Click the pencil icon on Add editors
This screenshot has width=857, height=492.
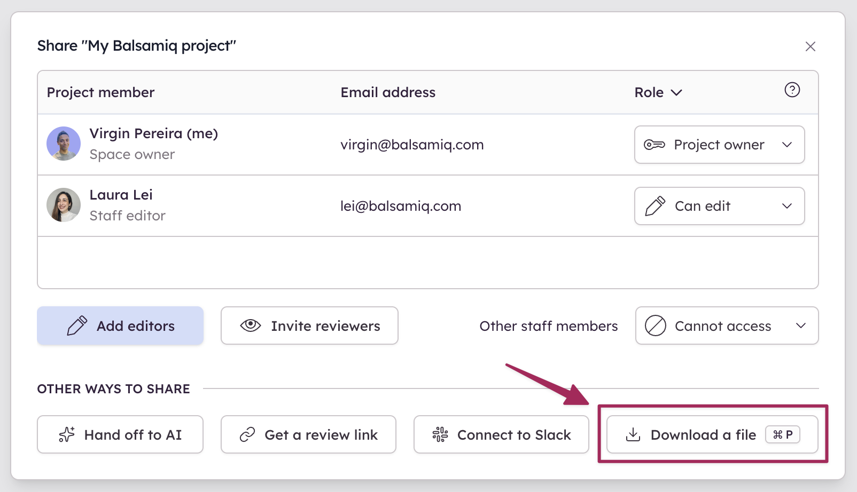coord(77,326)
